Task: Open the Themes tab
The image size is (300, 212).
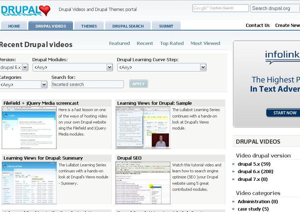Action: coord(89,26)
